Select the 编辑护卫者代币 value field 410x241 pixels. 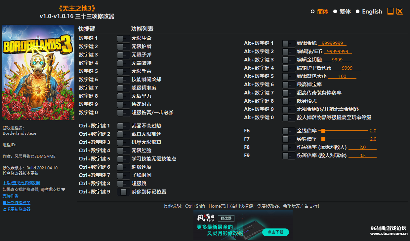pos(347,68)
